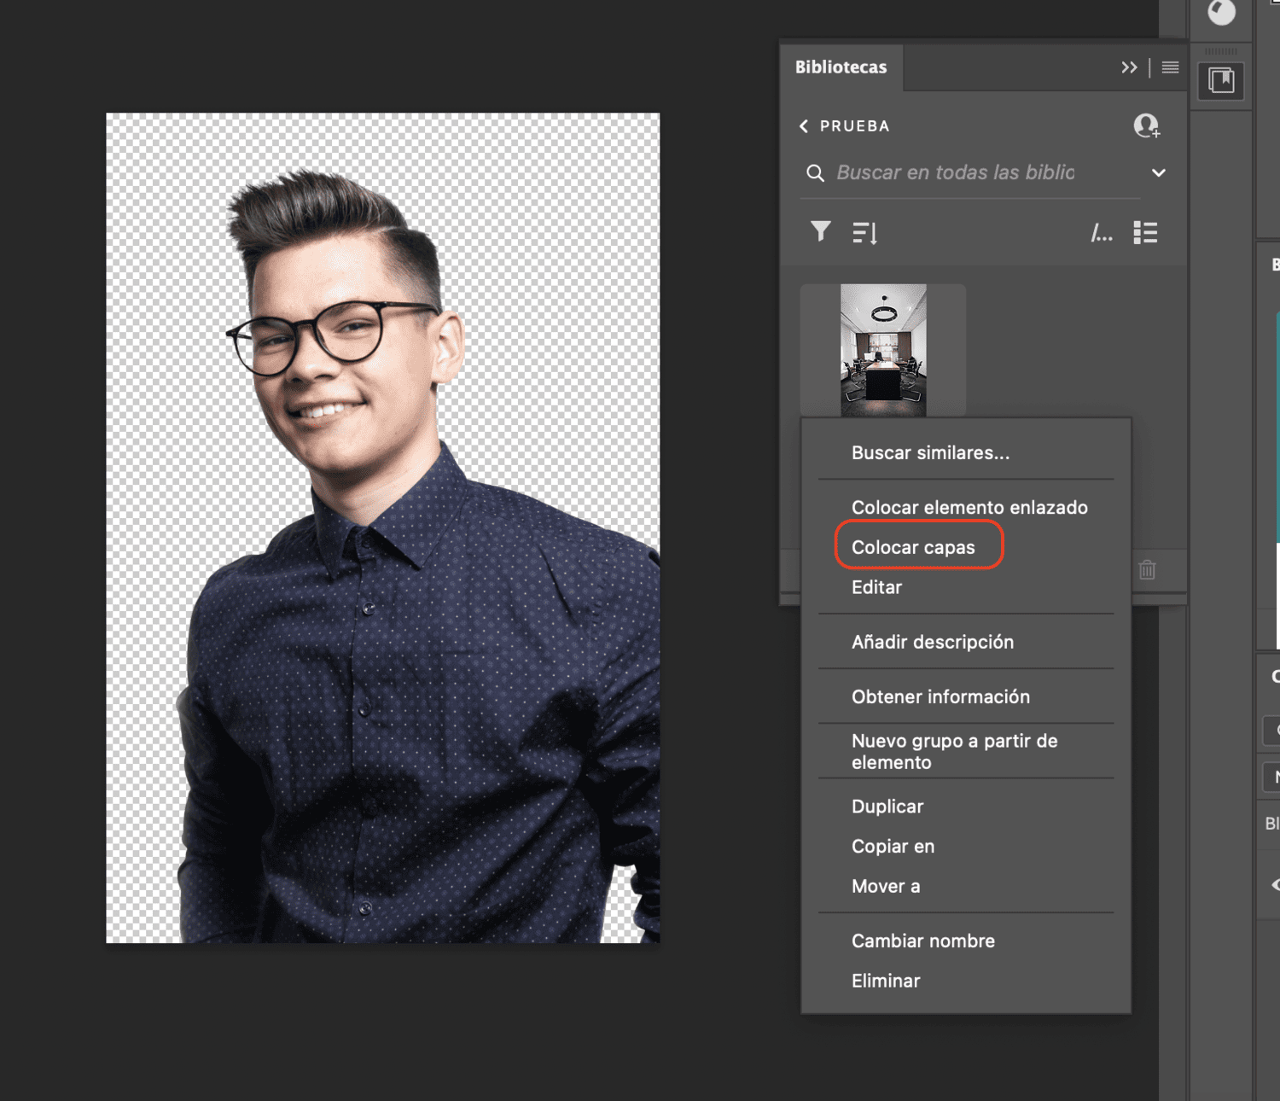Select Añadir descripción

[x=933, y=643]
